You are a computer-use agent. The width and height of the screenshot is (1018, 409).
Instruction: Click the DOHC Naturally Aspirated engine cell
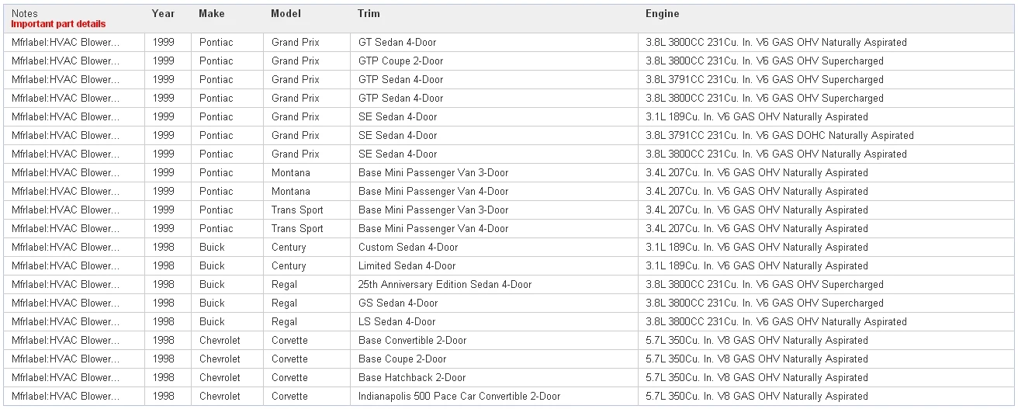(779, 136)
